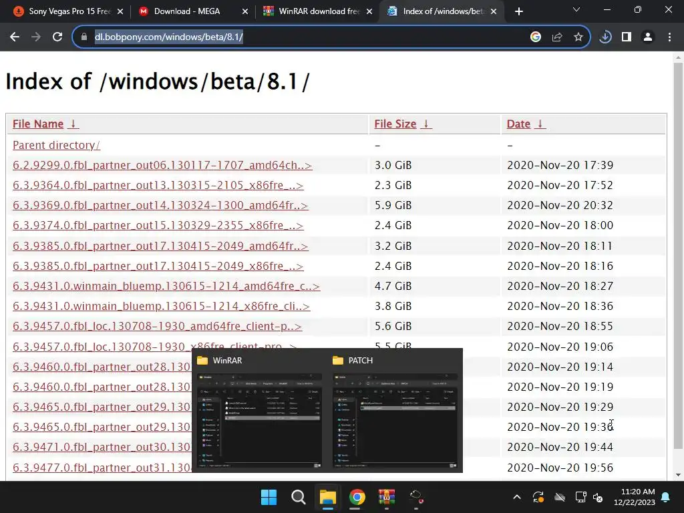Open 6.3.9385.0 partner_out17 x86fre link
The width and height of the screenshot is (684, 513).
[158, 266]
